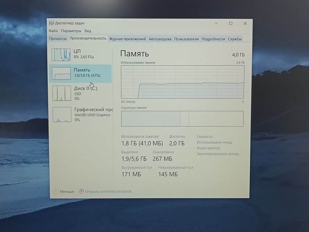Select the ЦП mini graph thumbnail
This screenshot has width=309, height=232.
61,55
